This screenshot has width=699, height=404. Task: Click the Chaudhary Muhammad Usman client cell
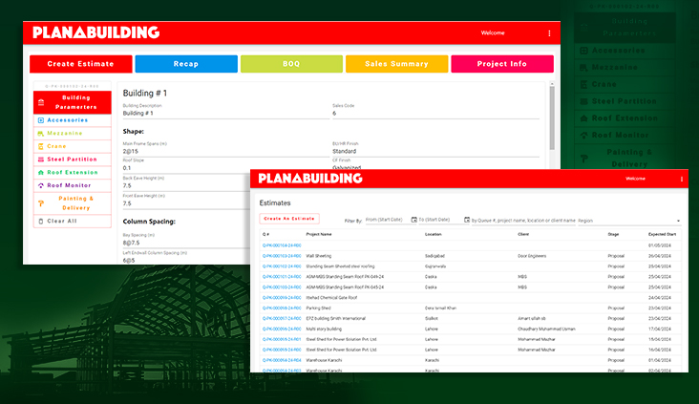(546, 330)
